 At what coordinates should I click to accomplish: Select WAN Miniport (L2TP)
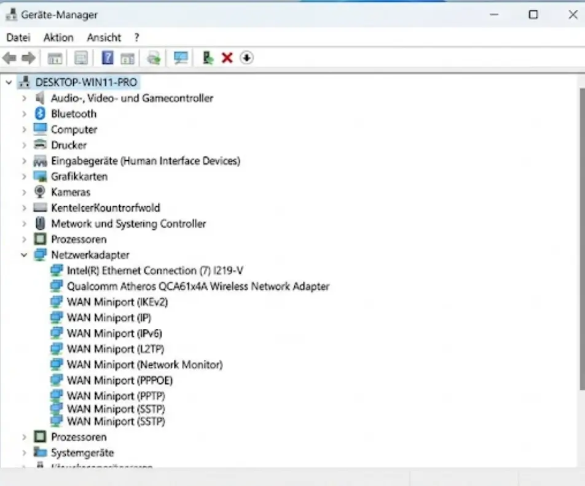(116, 349)
